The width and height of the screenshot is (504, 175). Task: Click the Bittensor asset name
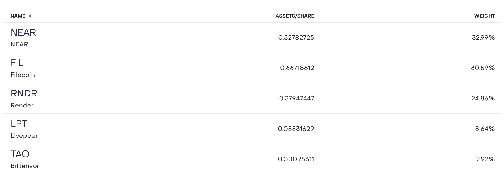click(25, 166)
